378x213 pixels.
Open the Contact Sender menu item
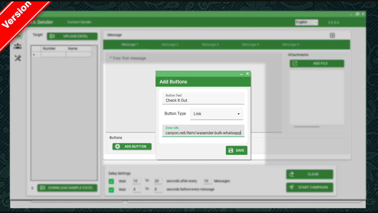(79, 22)
